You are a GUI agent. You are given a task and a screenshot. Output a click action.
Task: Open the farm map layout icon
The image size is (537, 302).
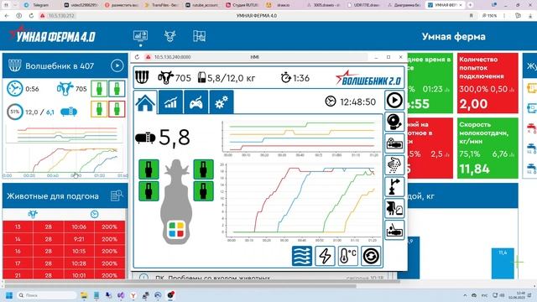199,35
